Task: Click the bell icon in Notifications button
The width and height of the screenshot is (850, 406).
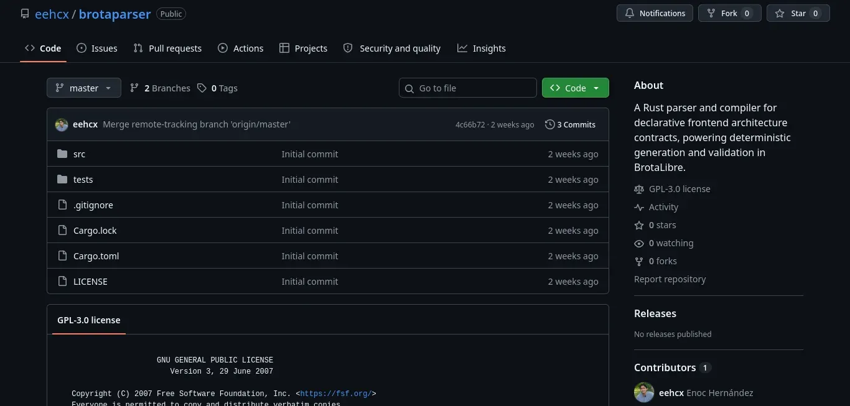Action: pos(630,13)
